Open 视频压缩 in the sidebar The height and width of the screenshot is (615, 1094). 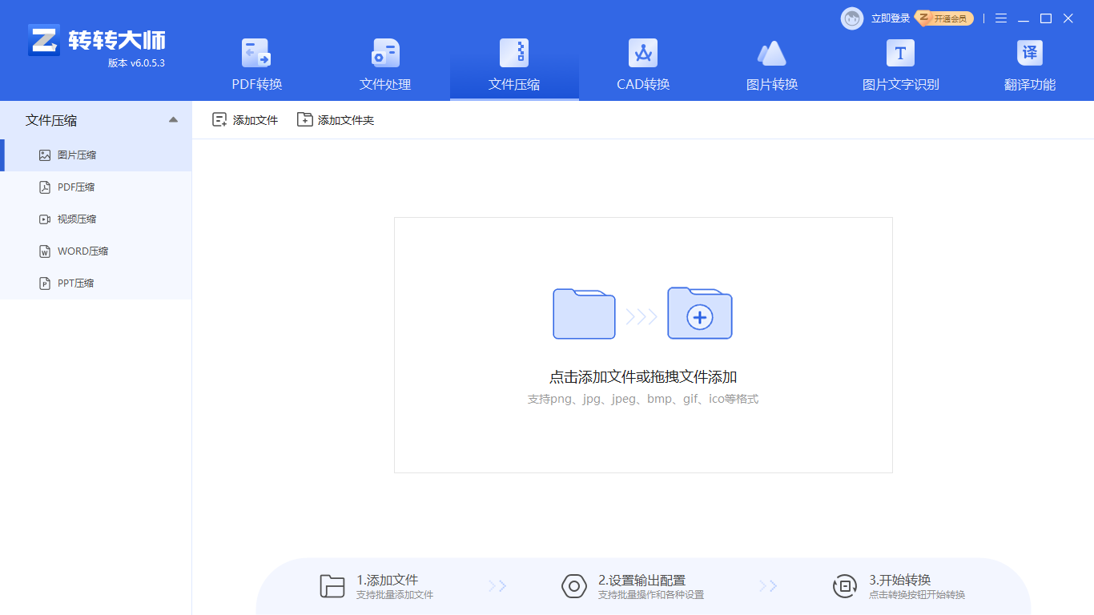[x=96, y=219]
